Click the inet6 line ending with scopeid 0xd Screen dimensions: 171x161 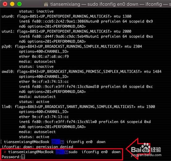[x=85, y=122]
